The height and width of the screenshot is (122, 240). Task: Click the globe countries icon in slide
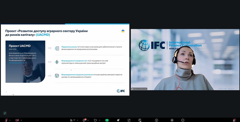click(x=57, y=76)
